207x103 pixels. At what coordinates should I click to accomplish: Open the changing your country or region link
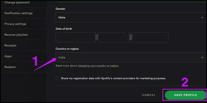(x=98, y=66)
